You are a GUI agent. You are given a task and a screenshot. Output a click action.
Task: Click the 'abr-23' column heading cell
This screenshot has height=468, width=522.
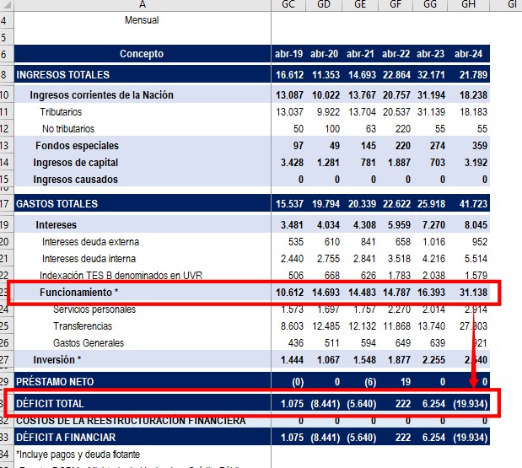click(430, 54)
